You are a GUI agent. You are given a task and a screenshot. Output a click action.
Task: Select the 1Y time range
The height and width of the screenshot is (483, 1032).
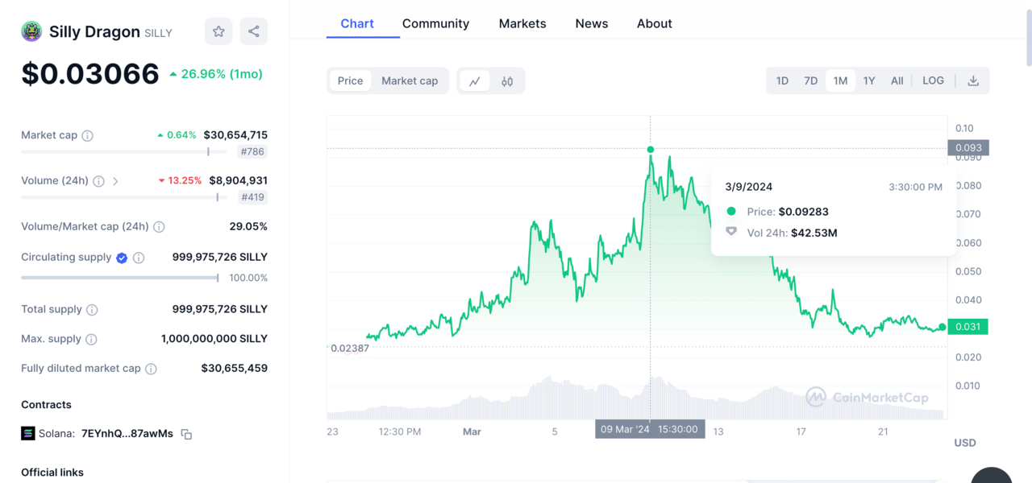click(x=869, y=80)
